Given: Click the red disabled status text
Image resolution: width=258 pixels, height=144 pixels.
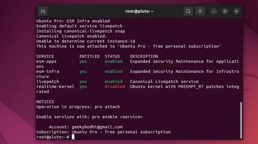Looking at the screenshot, I should [x=115, y=87].
